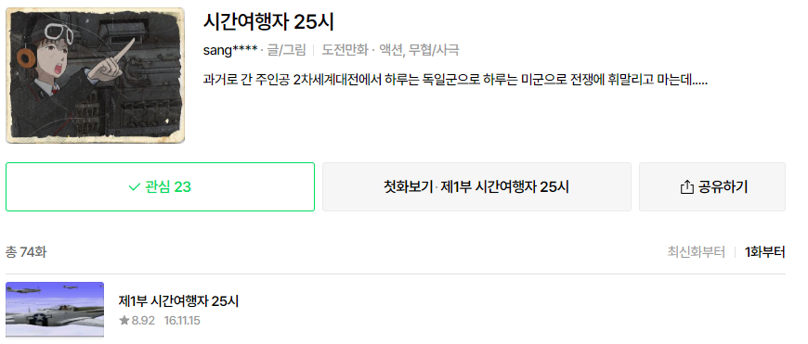Sort episodes by 1화부터
This screenshot has height=344, width=808.
coord(764,252)
